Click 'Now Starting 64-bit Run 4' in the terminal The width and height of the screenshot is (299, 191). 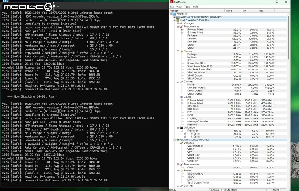coord(36,96)
